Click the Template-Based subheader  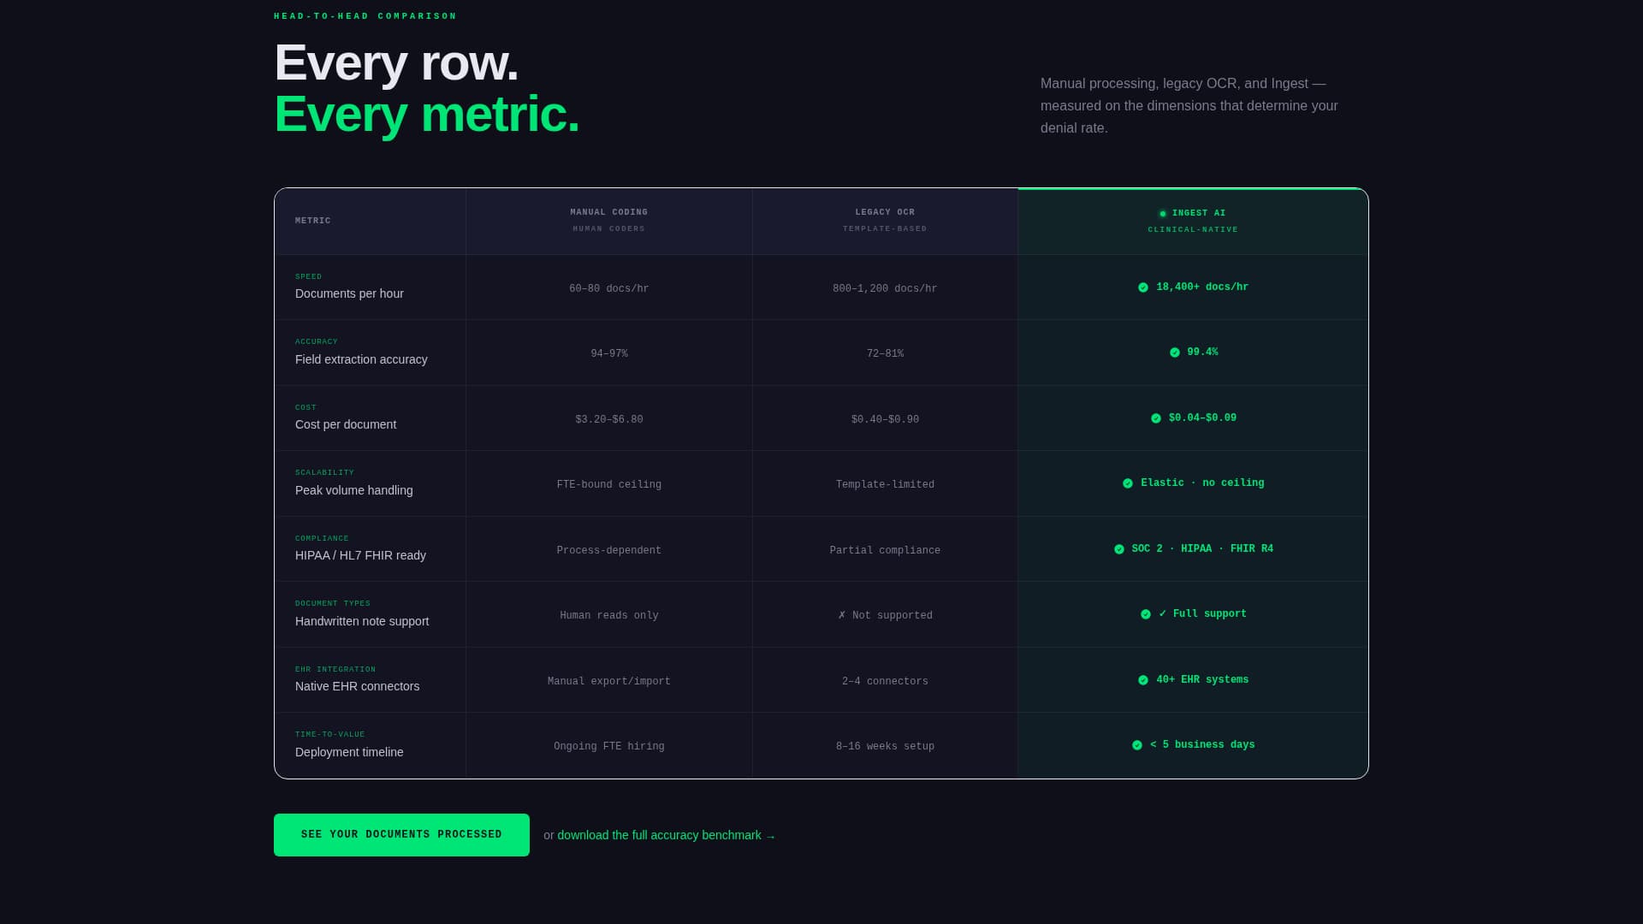point(885,229)
